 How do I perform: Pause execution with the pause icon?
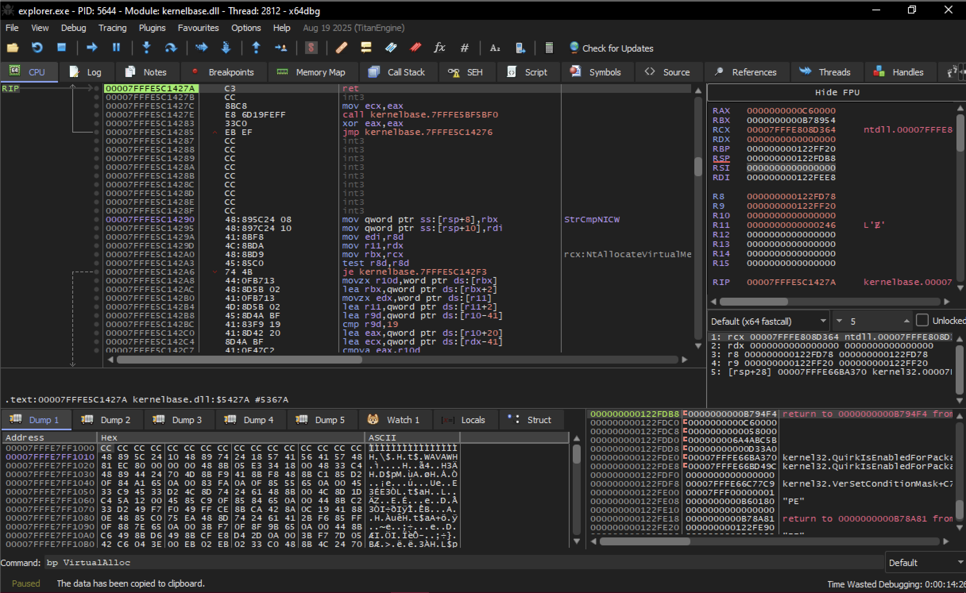click(116, 48)
